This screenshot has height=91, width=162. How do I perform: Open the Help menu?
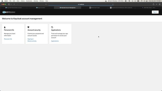tap(47, 1)
